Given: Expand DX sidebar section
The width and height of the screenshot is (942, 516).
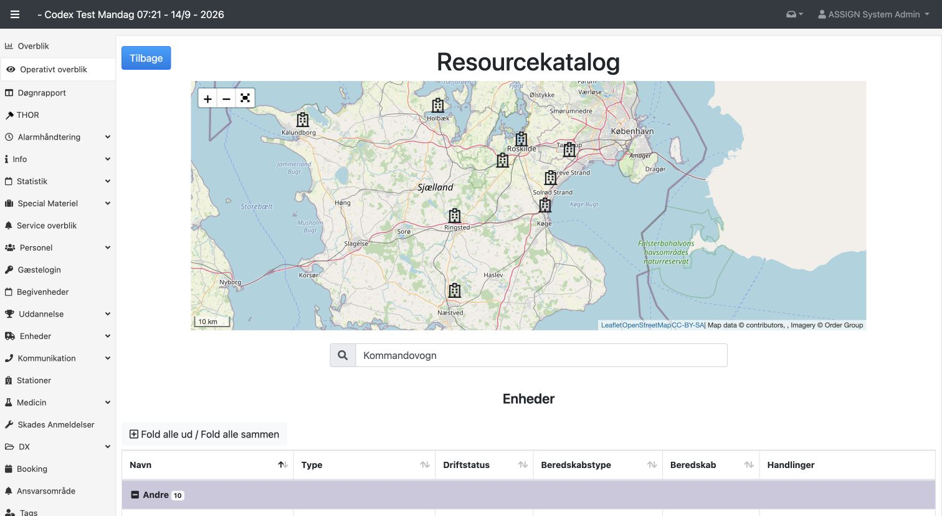Looking at the screenshot, I should coord(58,447).
